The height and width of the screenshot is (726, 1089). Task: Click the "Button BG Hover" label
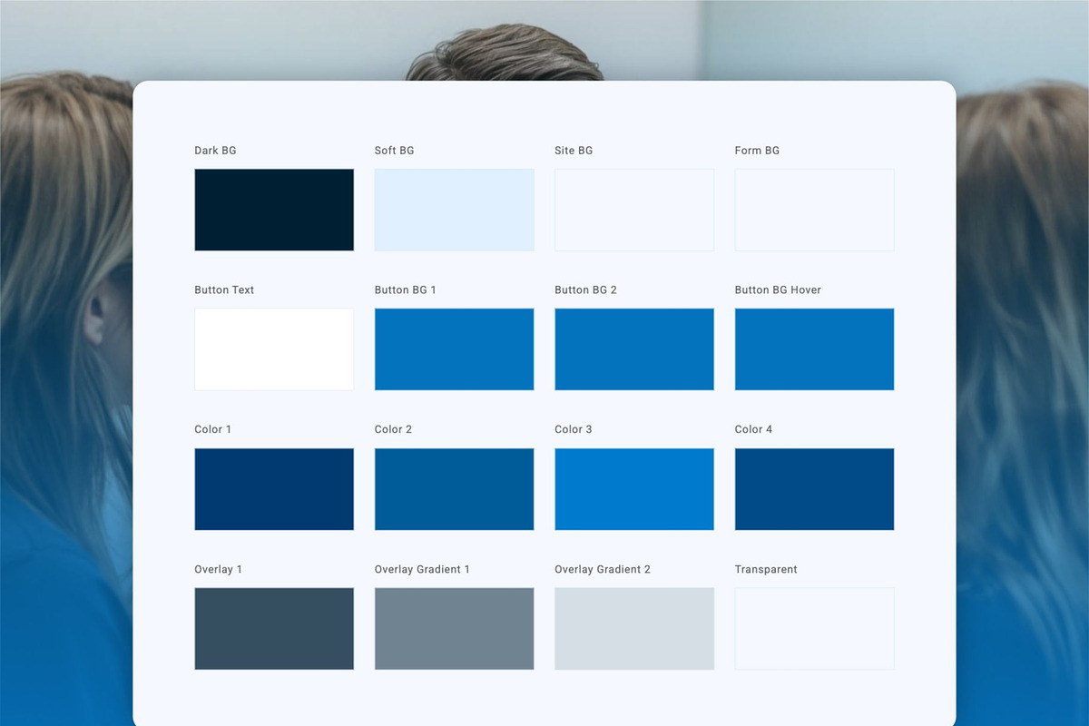(x=778, y=290)
